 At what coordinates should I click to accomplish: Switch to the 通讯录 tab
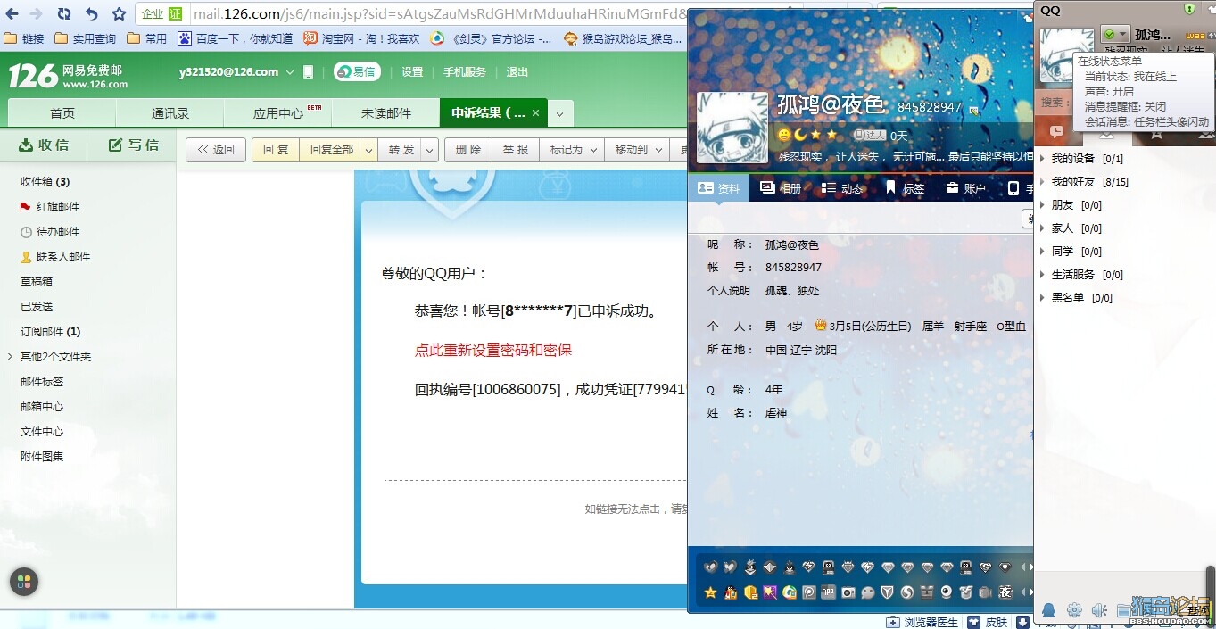coord(170,113)
